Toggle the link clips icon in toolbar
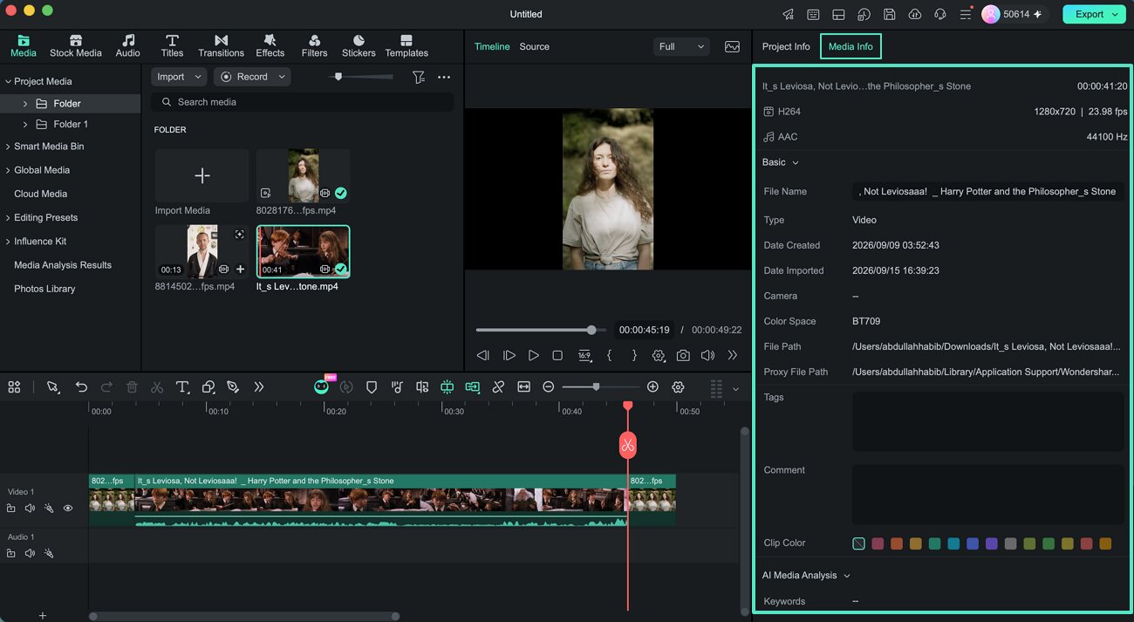 498,387
